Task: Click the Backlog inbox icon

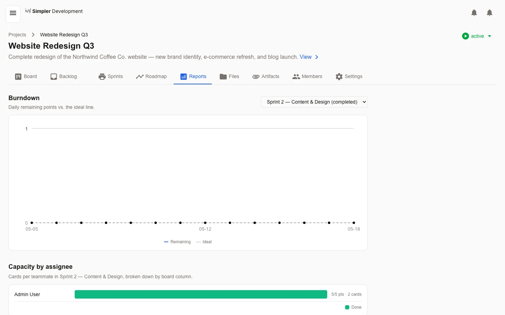Action: click(54, 77)
